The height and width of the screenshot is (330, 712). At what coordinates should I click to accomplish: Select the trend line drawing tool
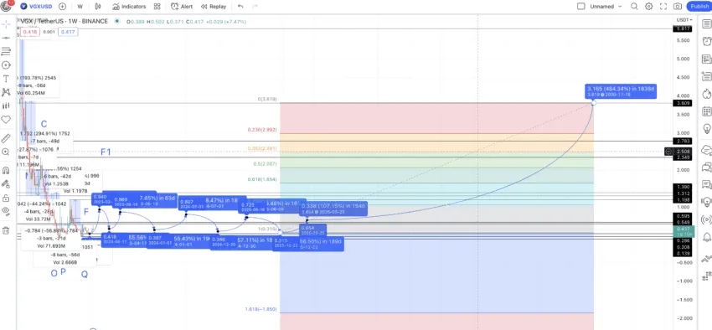pyautogui.click(x=6, y=38)
